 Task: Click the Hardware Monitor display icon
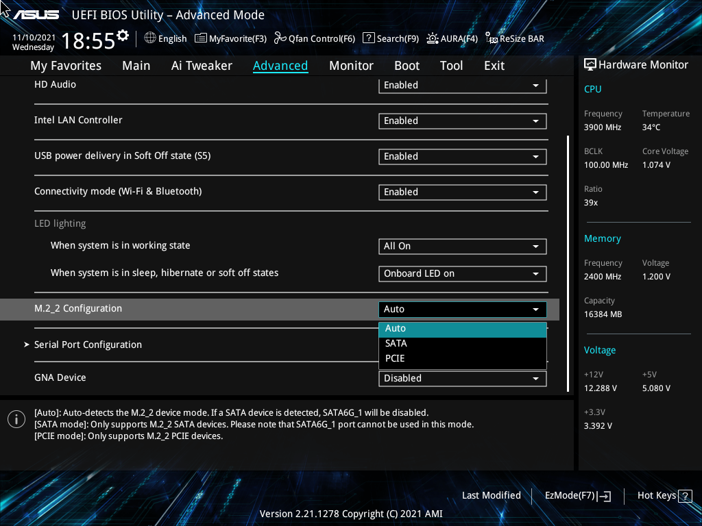click(x=590, y=65)
